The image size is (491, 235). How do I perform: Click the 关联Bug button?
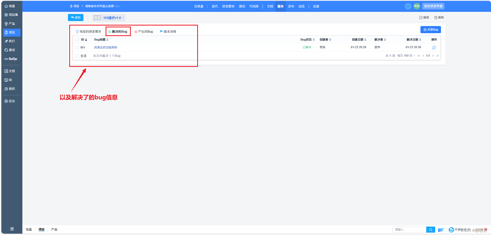click(x=431, y=29)
